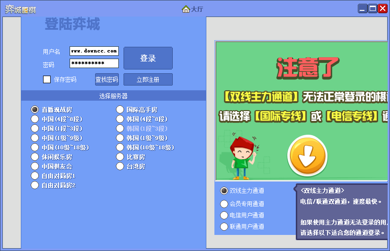Click the 查找密码 button
The width and height of the screenshot is (390, 251).
click(x=106, y=79)
